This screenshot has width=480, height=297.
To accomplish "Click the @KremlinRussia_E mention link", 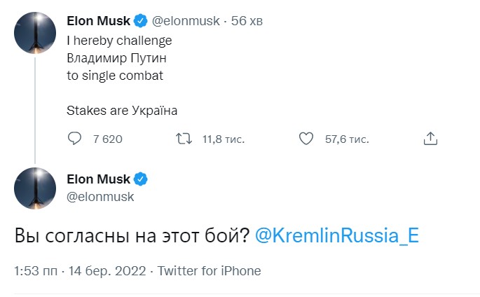I will coord(336,235).
